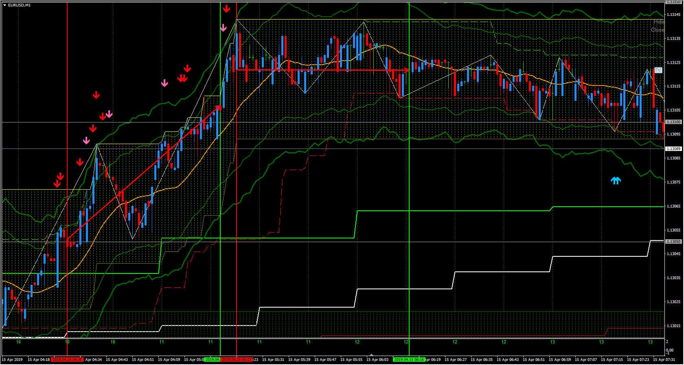Click the 15 Apr 06:03 time label
This screenshot has width=684, height=365.
click(377, 360)
